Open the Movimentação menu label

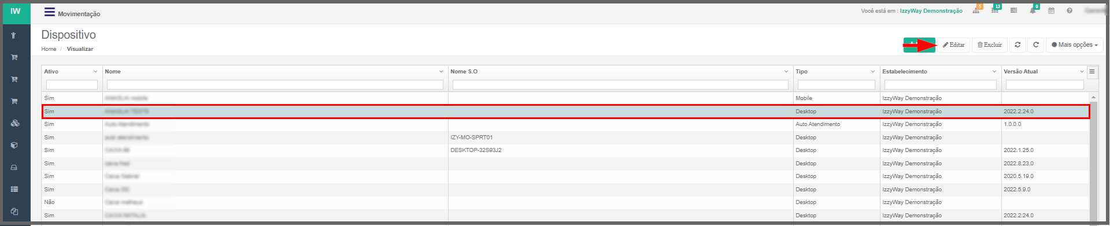(79, 14)
